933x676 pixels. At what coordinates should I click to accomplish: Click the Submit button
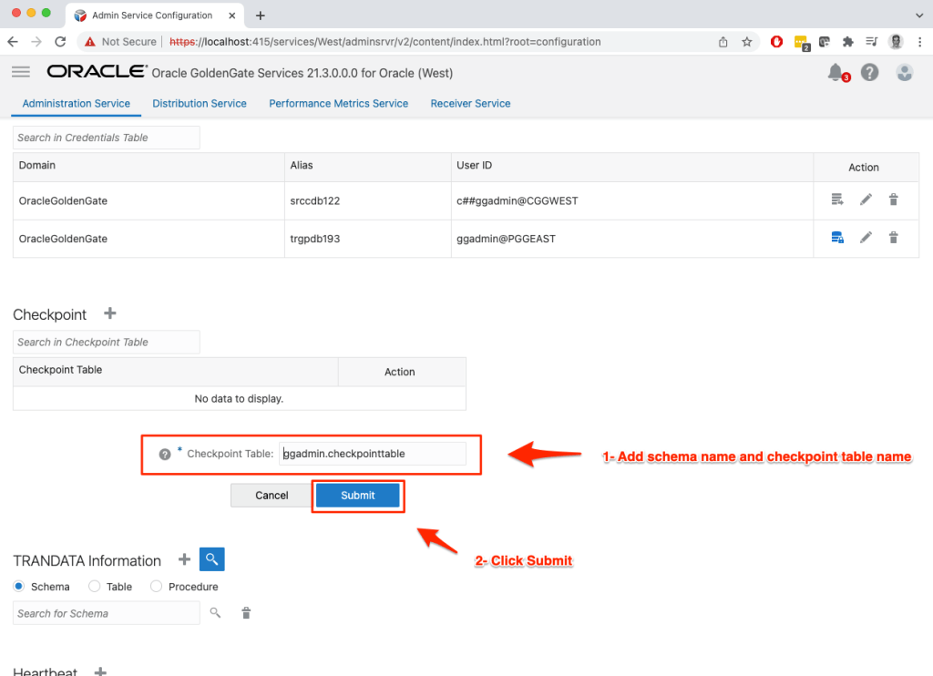click(x=357, y=496)
